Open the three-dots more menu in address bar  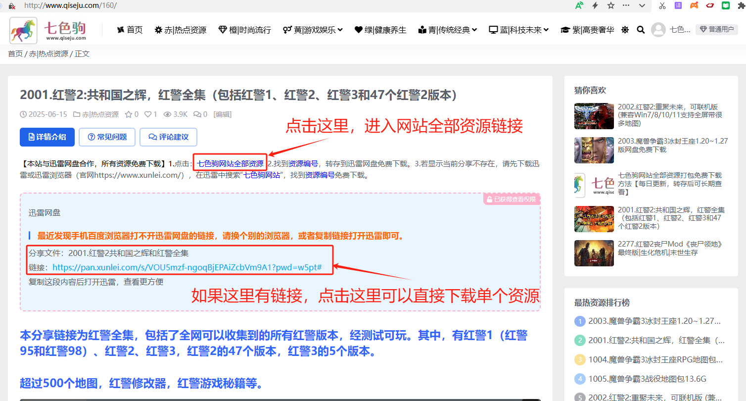coord(626,5)
